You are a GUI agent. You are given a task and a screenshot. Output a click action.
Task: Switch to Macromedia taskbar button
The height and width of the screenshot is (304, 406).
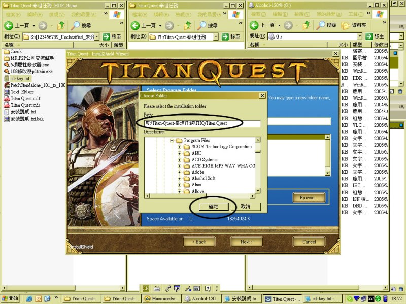pyautogui.click(x=161, y=299)
